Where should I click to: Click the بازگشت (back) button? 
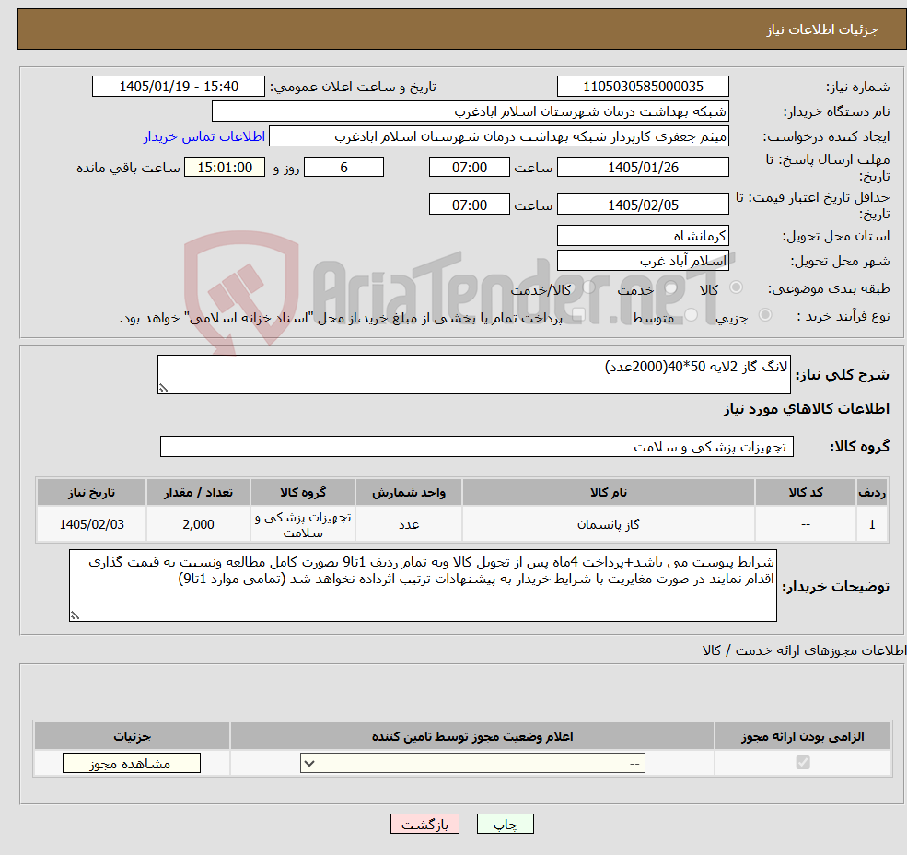424,824
